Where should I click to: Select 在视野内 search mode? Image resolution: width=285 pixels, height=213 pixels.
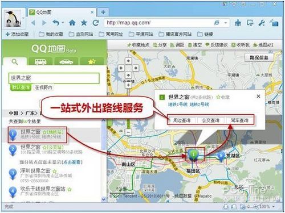tap(43, 87)
